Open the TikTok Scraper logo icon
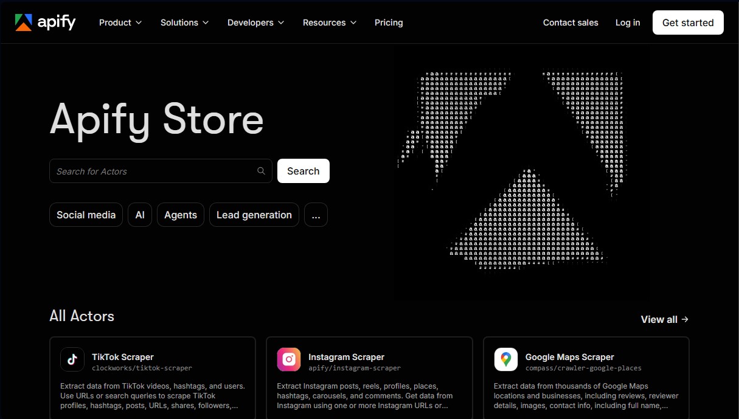Image resolution: width=739 pixels, height=419 pixels. pyautogui.click(x=72, y=359)
